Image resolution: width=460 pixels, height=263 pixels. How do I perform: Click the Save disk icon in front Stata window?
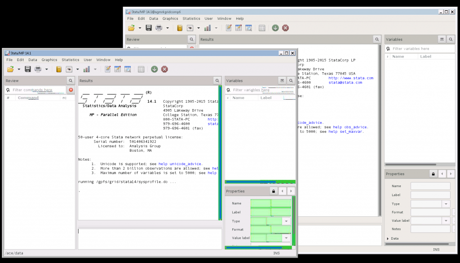tap(27, 69)
